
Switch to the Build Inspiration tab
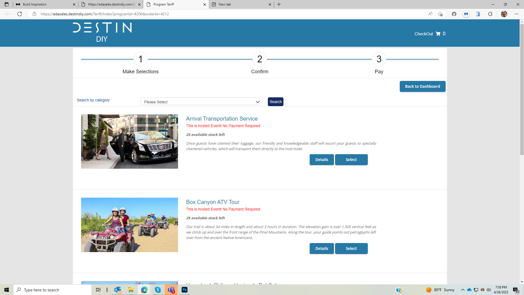click(x=46, y=4)
